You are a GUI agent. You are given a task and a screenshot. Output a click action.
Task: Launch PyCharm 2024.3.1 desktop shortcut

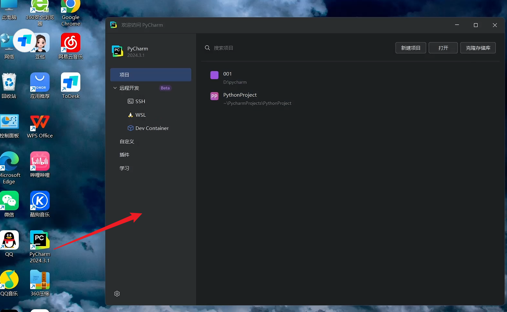click(40, 247)
